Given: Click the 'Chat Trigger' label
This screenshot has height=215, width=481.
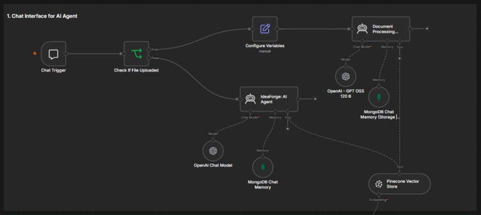Looking at the screenshot, I should tap(53, 70).
